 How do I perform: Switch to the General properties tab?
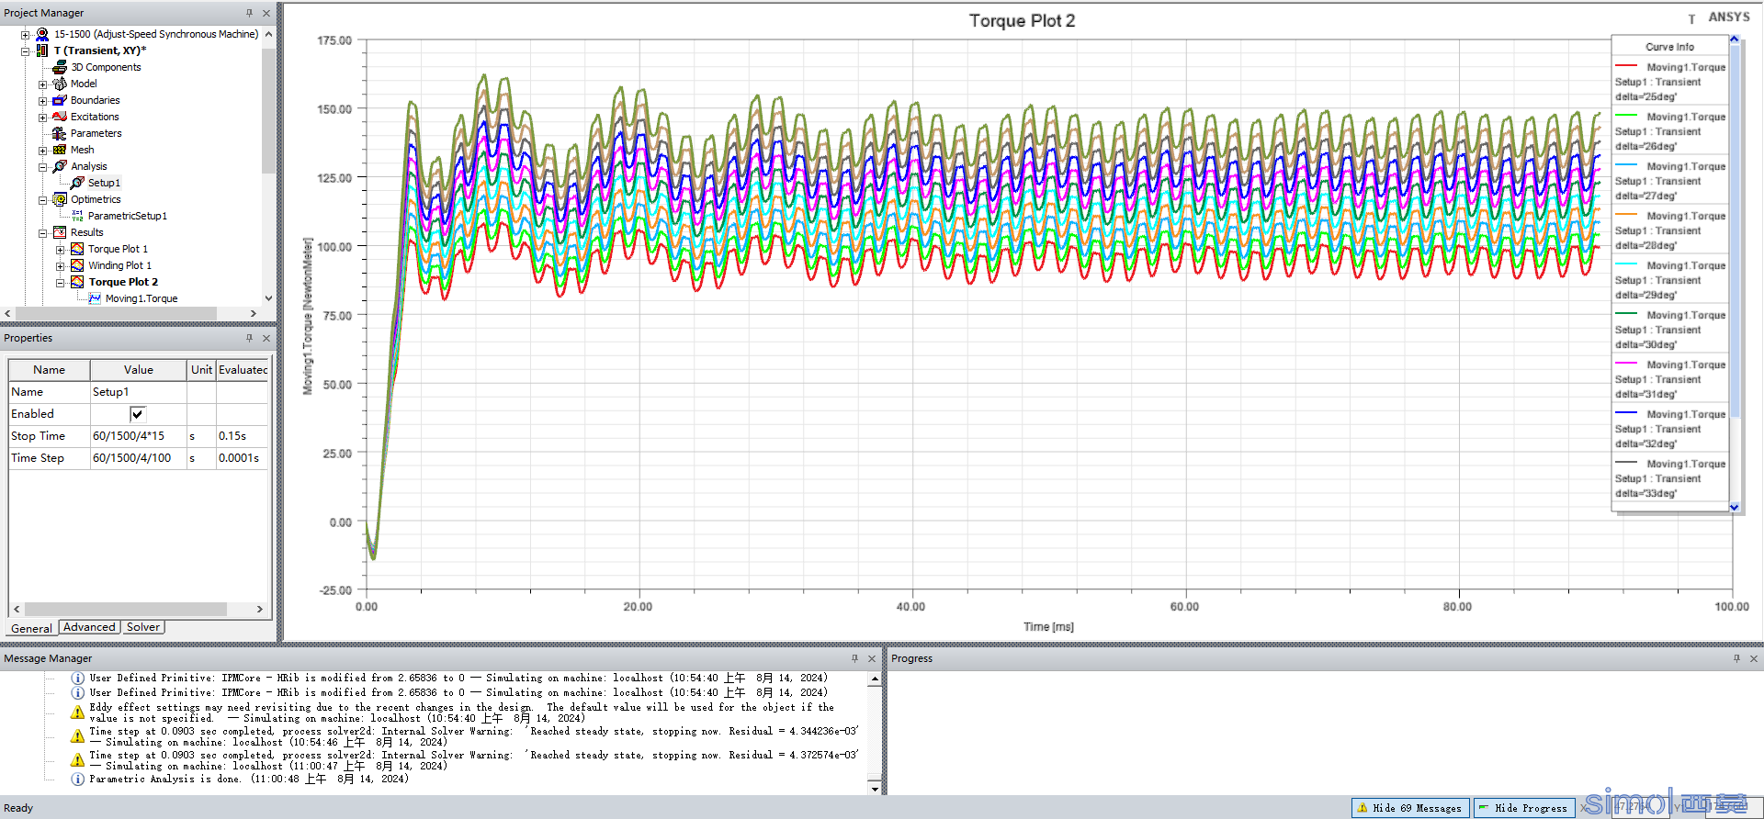(31, 628)
